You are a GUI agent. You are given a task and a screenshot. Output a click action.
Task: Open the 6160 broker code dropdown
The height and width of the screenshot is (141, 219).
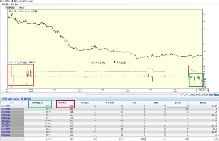[16, 63]
